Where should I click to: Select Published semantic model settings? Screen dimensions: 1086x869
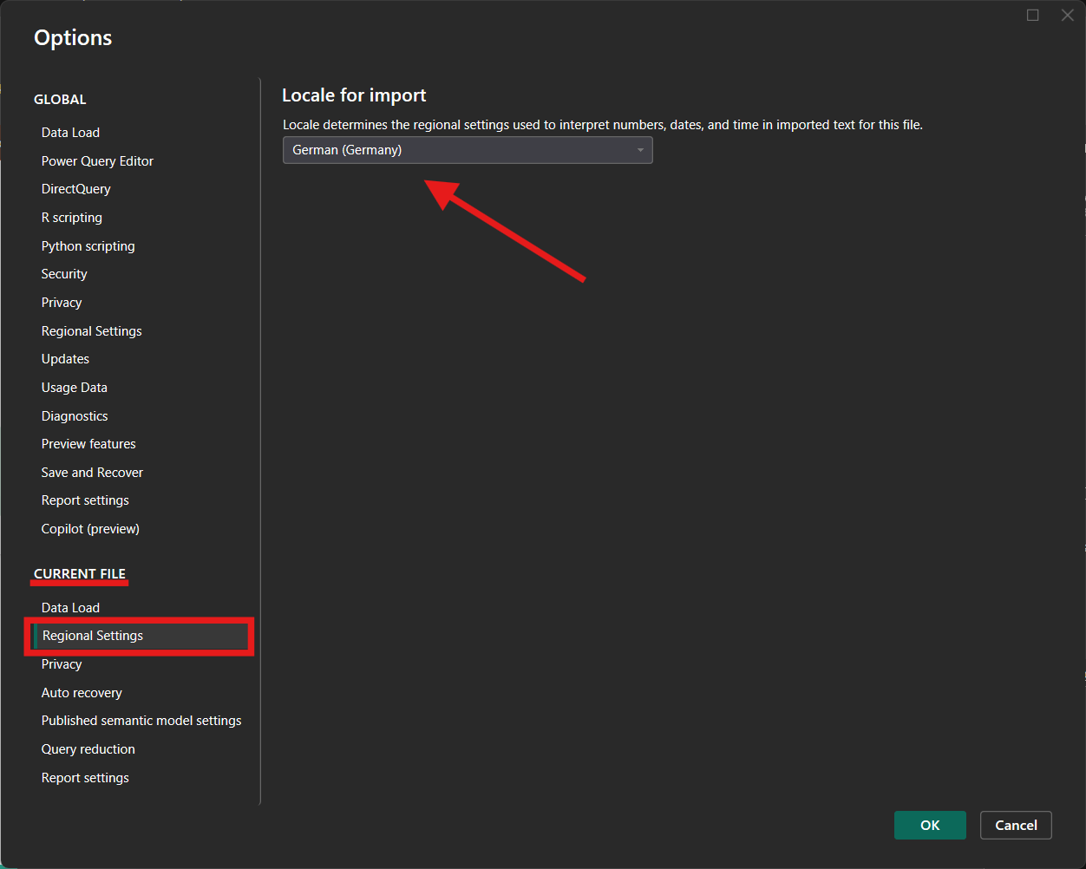point(141,721)
